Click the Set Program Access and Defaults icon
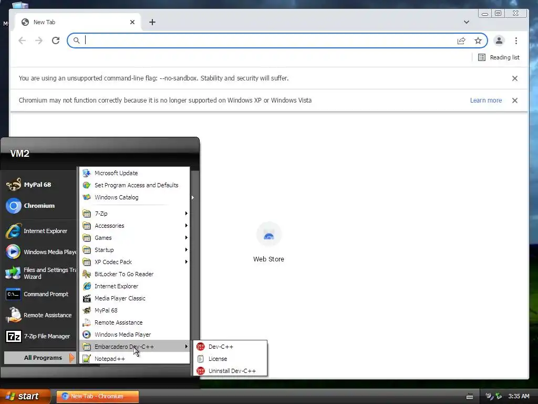 [87, 185]
